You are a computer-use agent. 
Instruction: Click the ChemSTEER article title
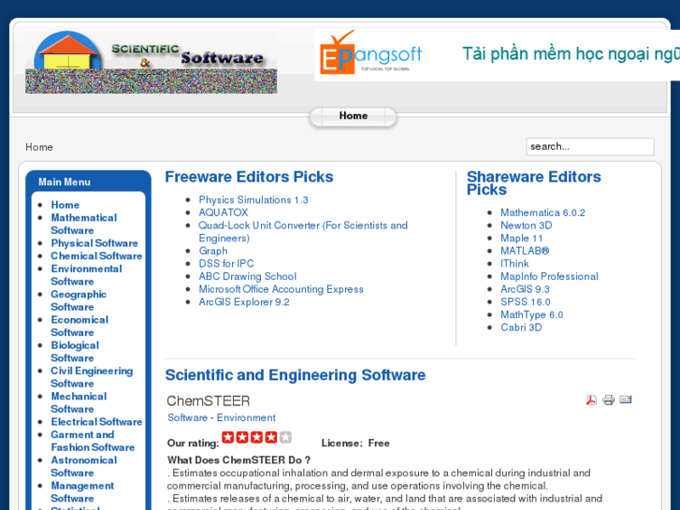coord(209,401)
